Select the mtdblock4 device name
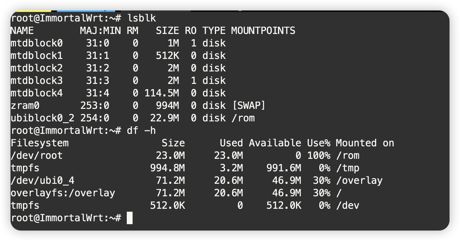Image resolution: width=460 pixels, height=241 pixels. (x=37, y=93)
